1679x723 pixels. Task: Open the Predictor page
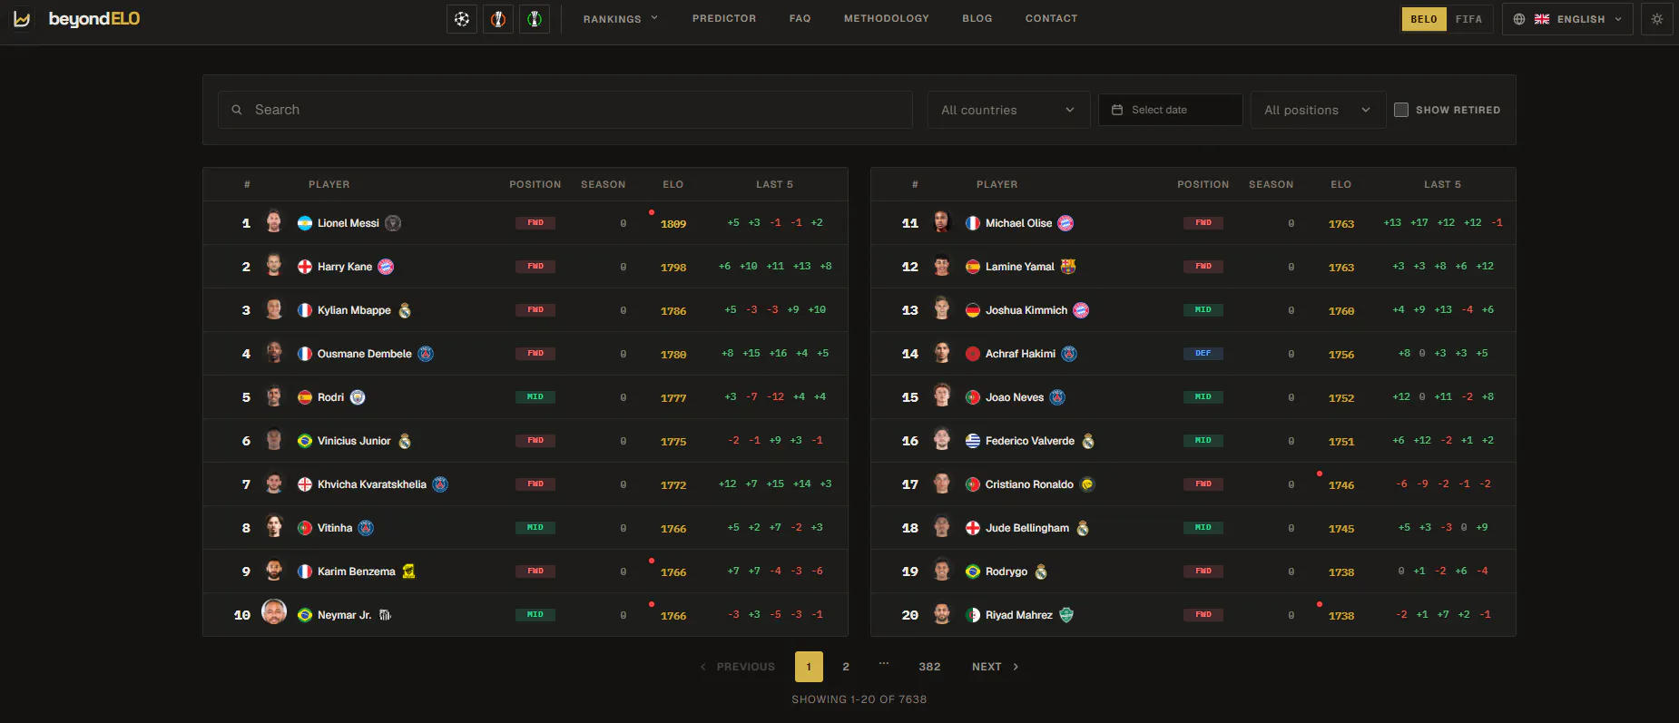point(724,18)
